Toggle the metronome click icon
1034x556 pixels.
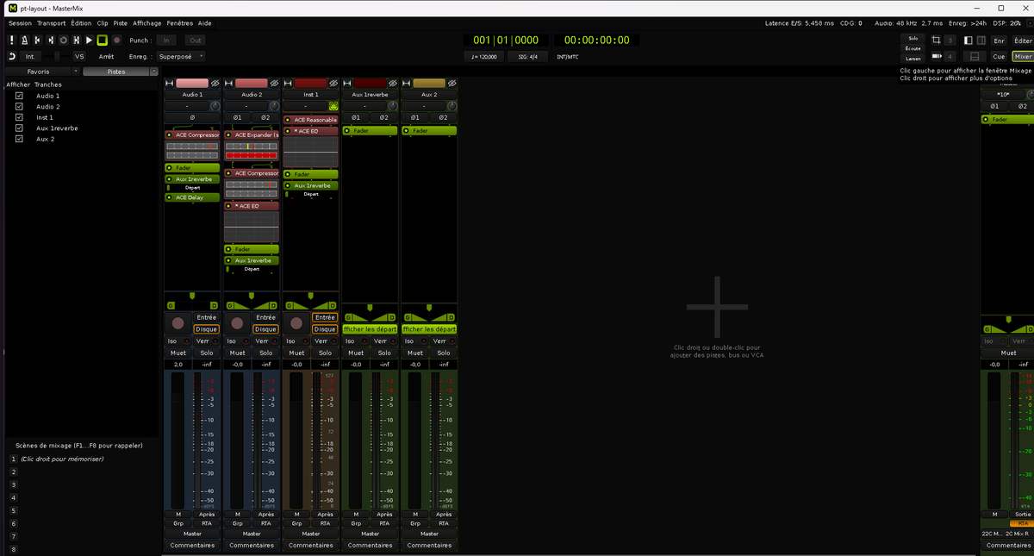tap(25, 40)
